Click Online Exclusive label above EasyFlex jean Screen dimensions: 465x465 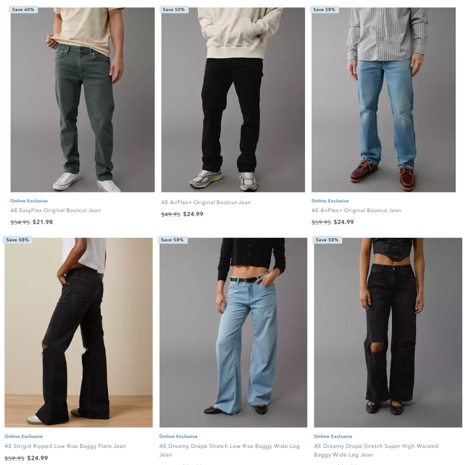[29, 201]
